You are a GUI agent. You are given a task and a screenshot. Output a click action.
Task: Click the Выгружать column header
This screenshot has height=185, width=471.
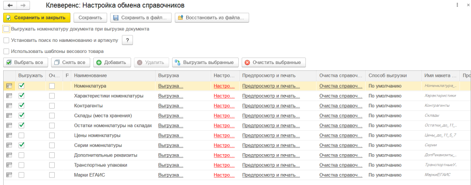tap(30, 75)
